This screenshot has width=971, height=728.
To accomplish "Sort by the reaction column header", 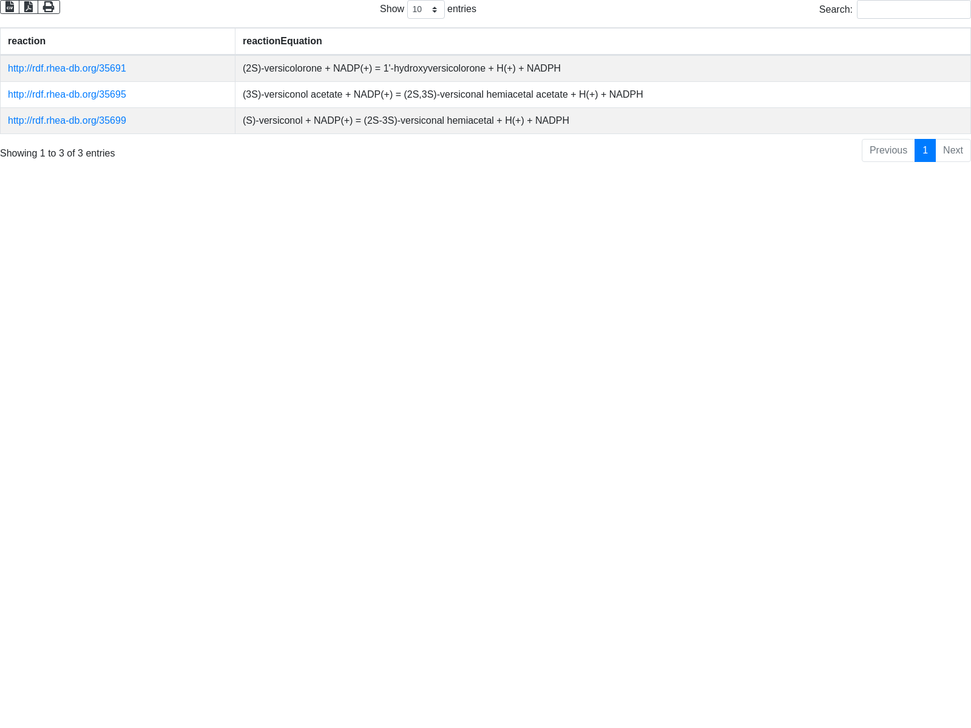I will [x=27, y=41].
